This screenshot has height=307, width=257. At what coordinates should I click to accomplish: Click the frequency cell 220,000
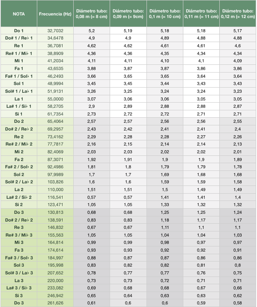pyautogui.click(x=55, y=280)
